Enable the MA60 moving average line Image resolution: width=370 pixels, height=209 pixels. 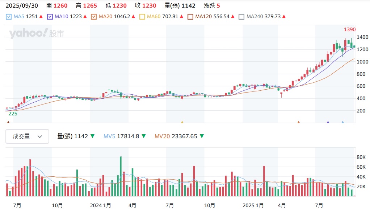click(x=142, y=16)
